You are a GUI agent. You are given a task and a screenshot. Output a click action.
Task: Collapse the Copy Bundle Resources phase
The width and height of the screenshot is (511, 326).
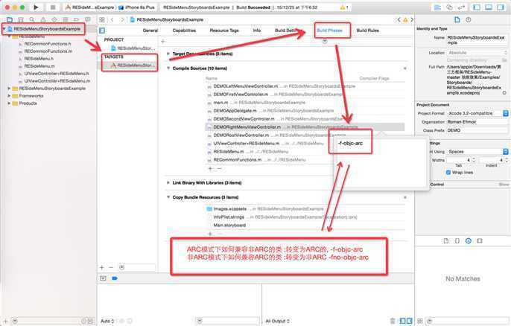click(168, 197)
